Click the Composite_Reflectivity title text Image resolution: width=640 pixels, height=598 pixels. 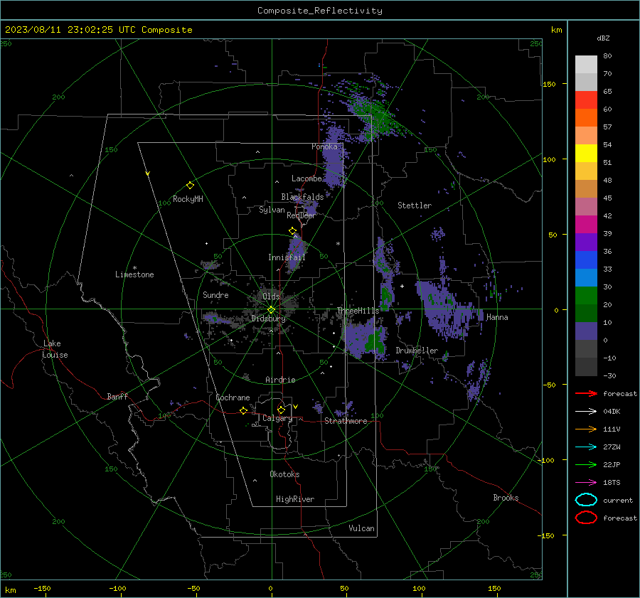[320, 11]
